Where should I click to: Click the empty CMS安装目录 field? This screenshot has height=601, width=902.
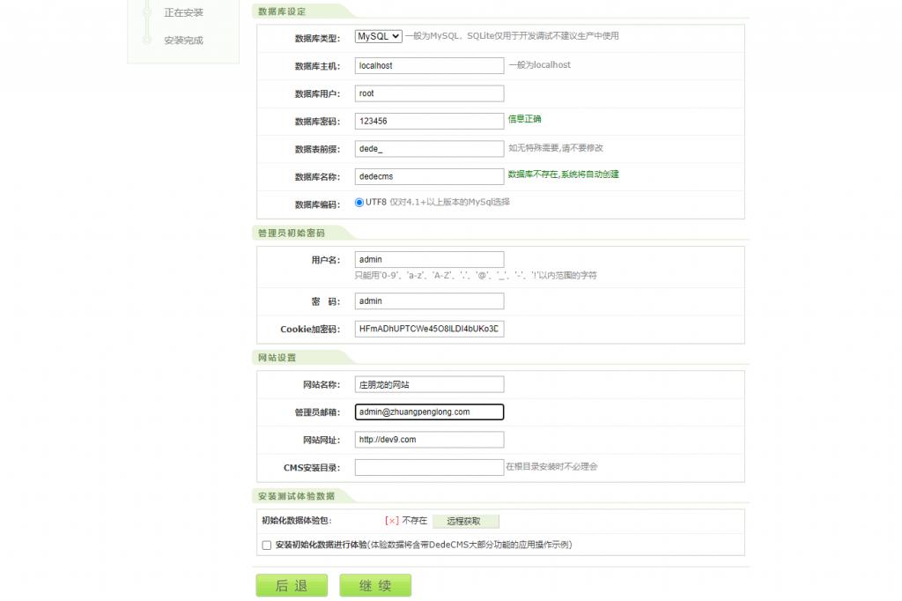point(429,467)
